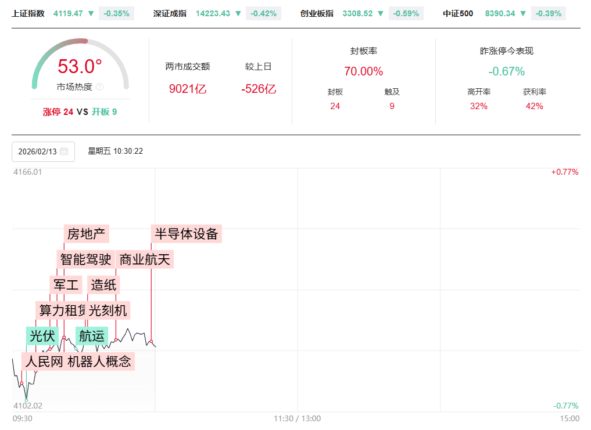The image size is (591, 430).
Task: Click the green 光伏 tag on the chart
Action: pos(42,335)
